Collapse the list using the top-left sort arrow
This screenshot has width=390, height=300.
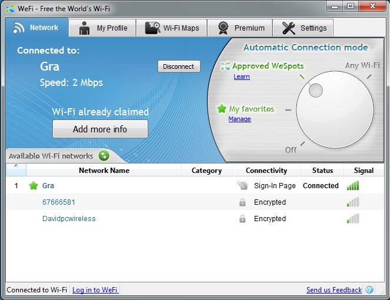coord(16,167)
